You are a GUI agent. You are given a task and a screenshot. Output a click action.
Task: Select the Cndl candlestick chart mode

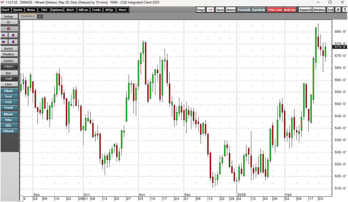point(8,79)
